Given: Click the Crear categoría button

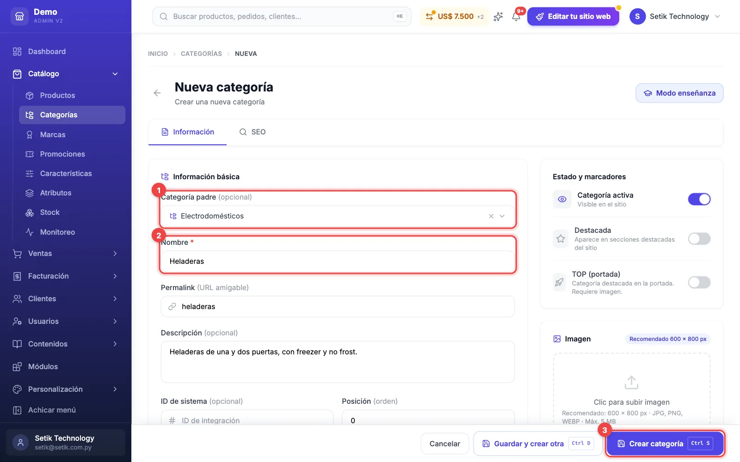Looking at the screenshot, I should click(665, 444).
